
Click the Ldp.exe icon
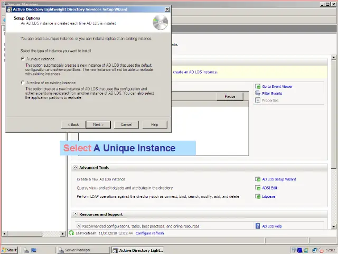point(258,196)
